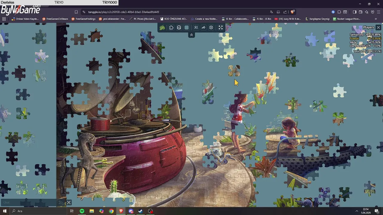Image resolution: width=383 pixels, height=215 pixels.
Task: Click the share arrow icon in the toolbar
Action: tap(203, 27)
